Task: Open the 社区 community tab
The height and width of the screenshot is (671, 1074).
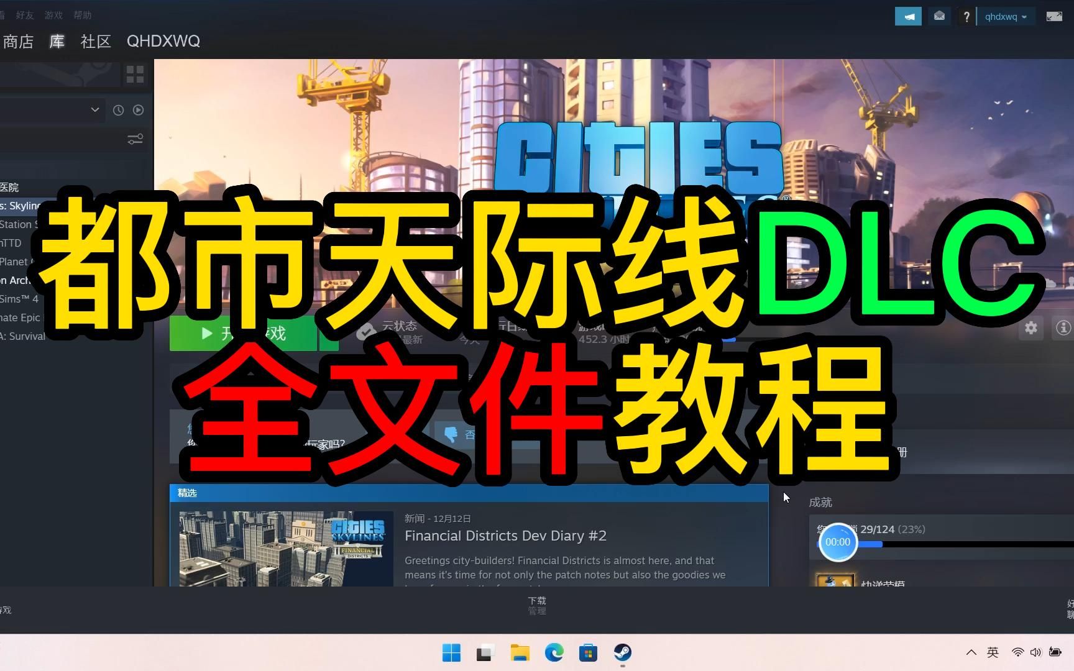Action: click(x=96, y=42)
